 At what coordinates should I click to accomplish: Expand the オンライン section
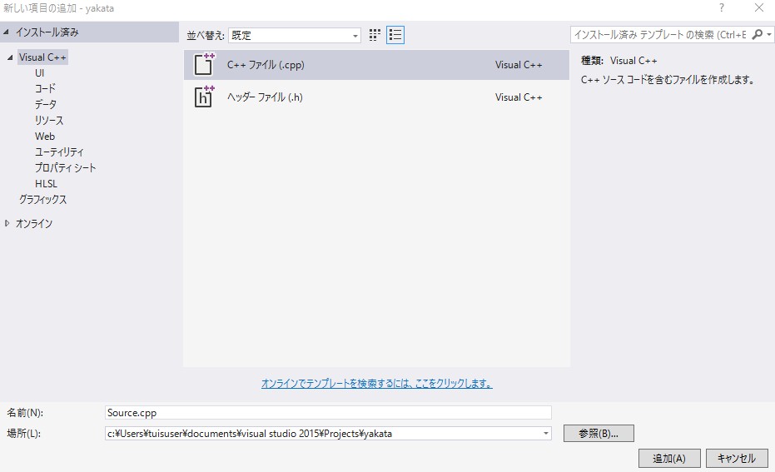pyautogui.click(x=7, y=223)
